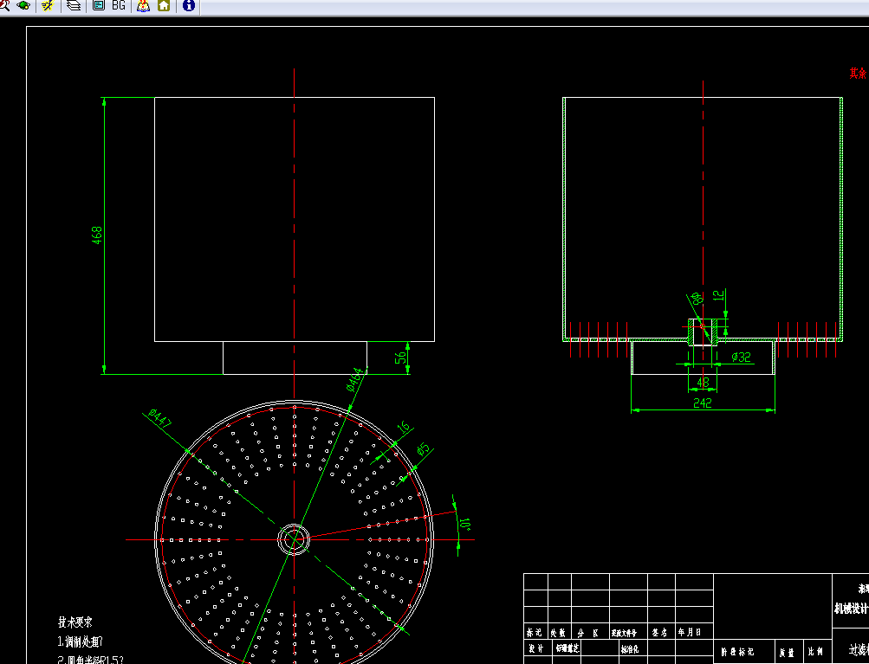
Task: Click the red 其余 annotation text
Action: point(858,73)
